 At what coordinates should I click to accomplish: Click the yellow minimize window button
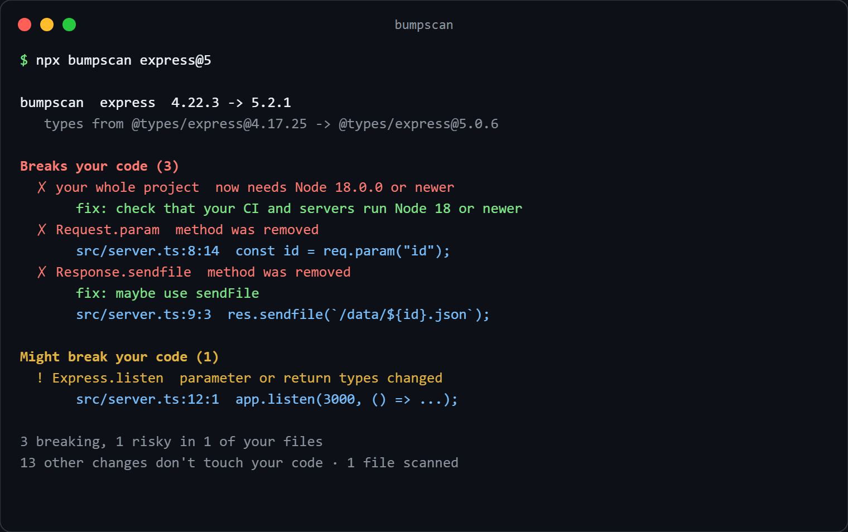(x=47, y=25)
